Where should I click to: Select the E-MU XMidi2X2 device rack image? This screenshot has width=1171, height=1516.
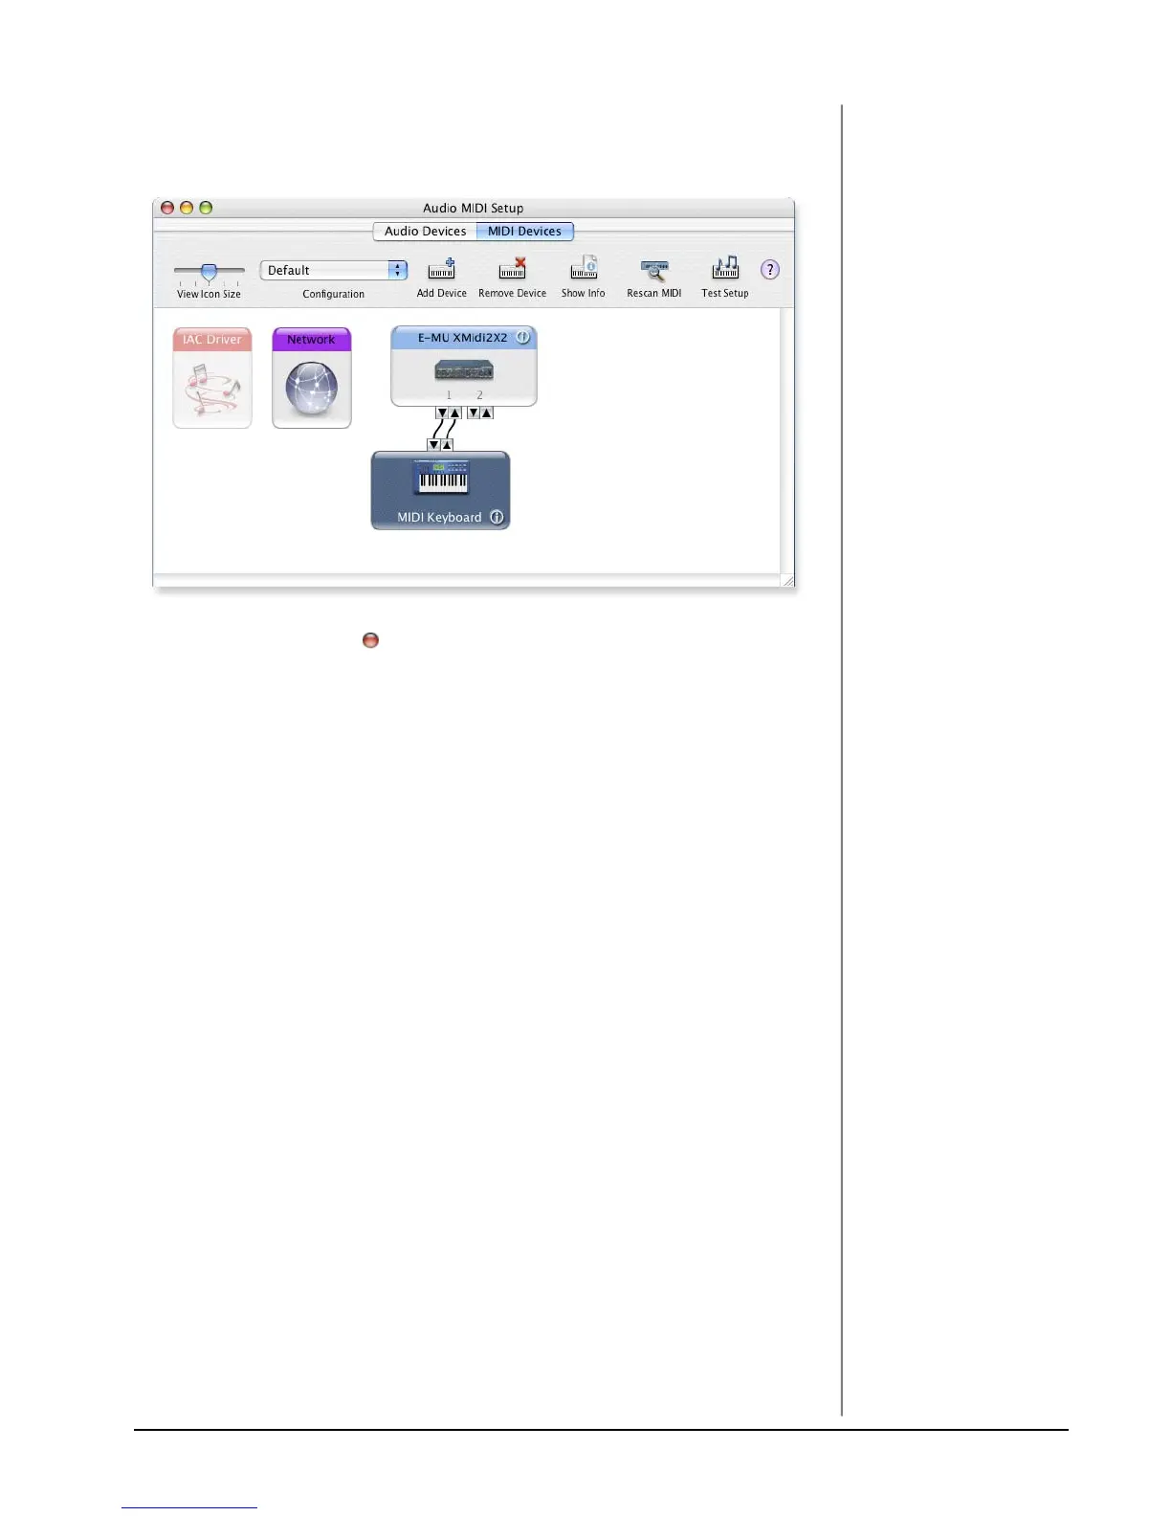(x=464, y=370)
